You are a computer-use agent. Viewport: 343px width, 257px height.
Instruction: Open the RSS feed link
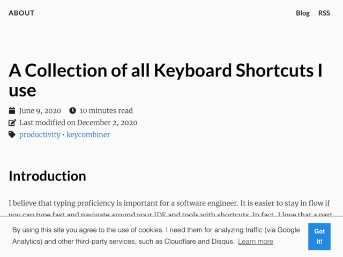[x=324, y=13]
